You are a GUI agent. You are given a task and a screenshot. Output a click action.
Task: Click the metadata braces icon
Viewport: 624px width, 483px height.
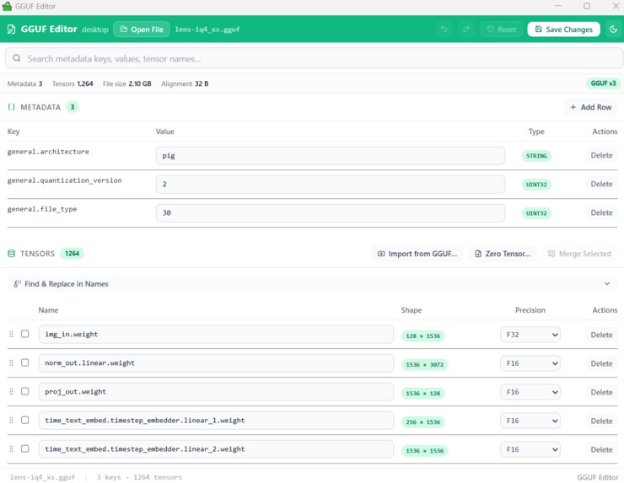pyautogui.click(x=12, y=107)
